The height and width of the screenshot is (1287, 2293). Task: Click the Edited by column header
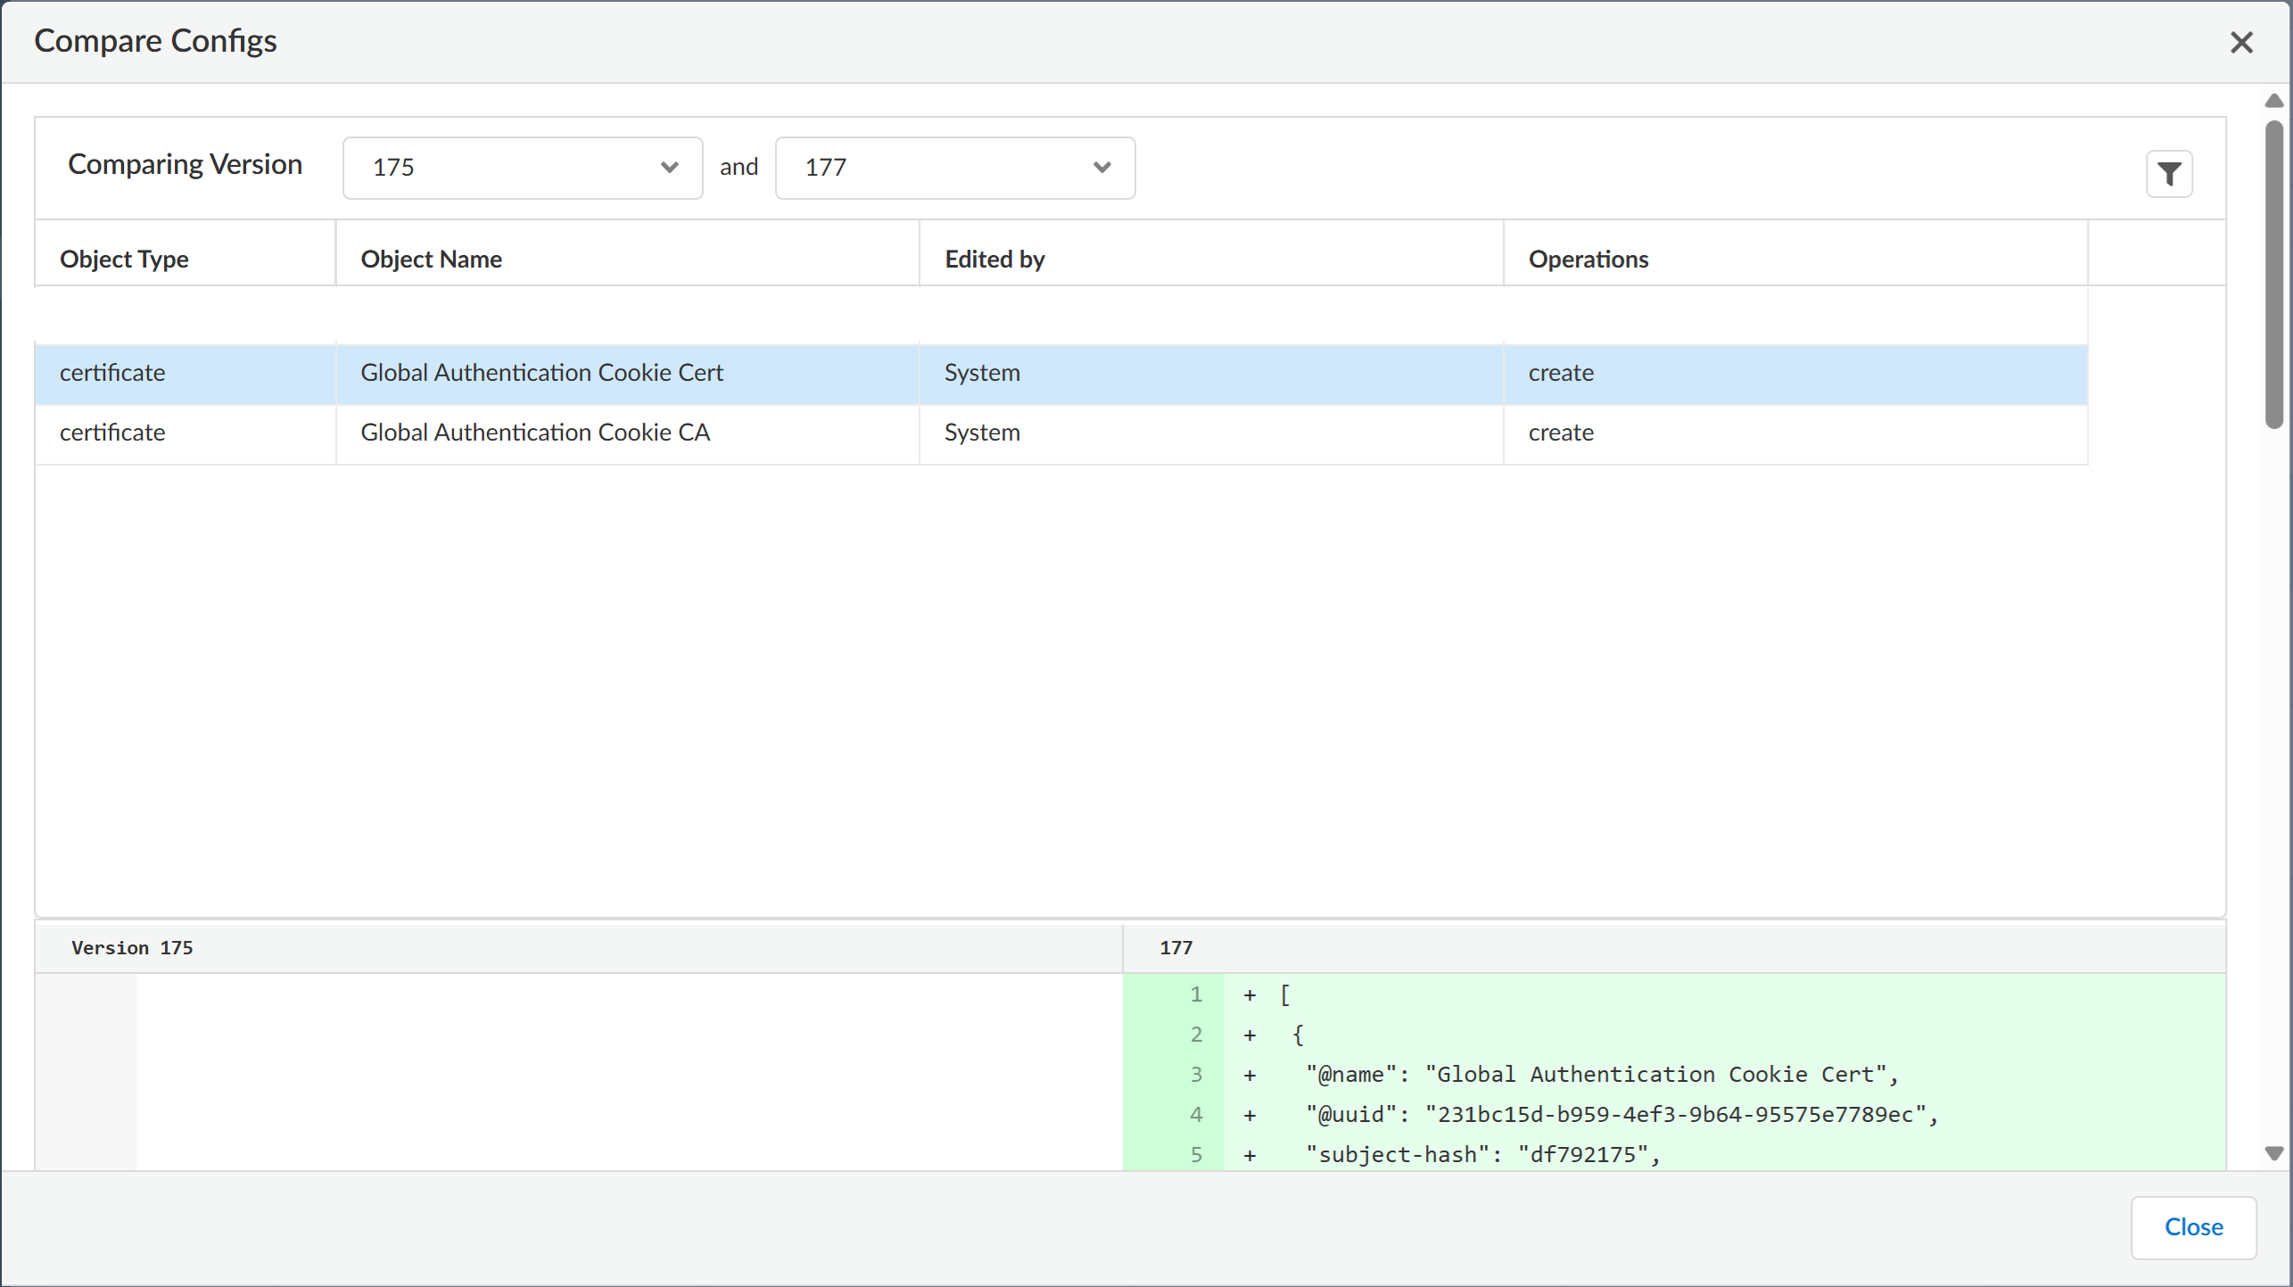(994, 259)
